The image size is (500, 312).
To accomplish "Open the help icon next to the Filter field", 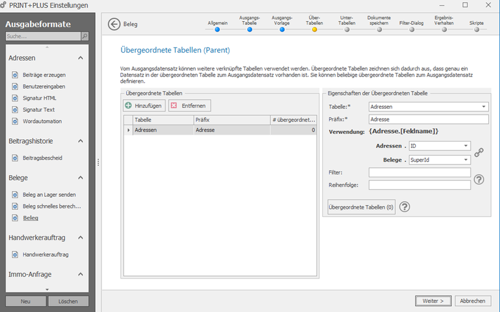I will 479,180.
